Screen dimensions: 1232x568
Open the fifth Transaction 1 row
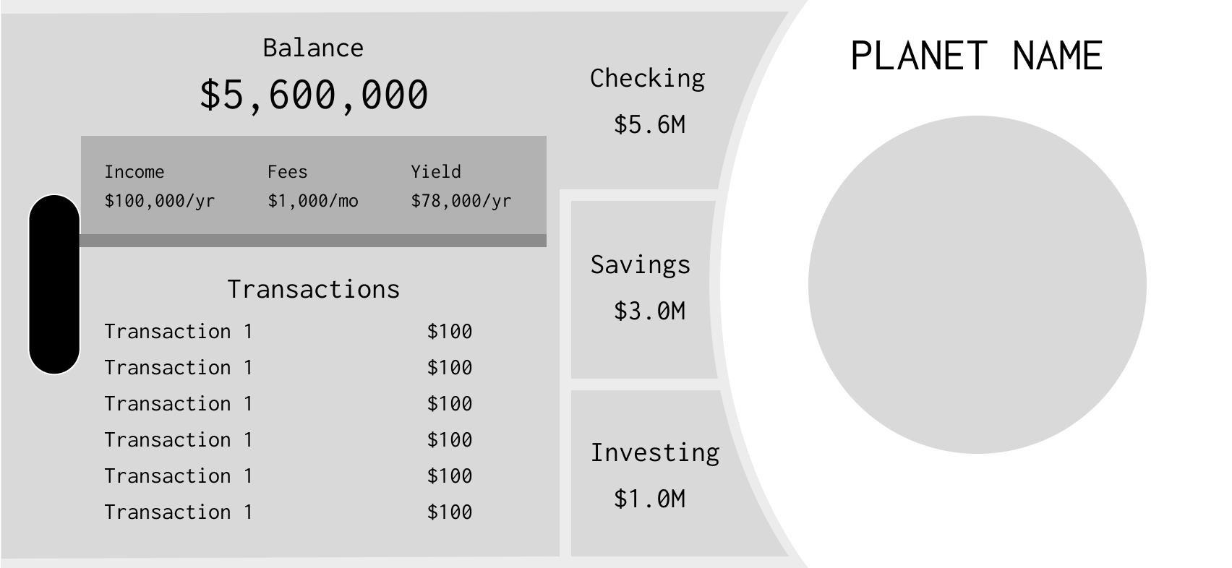coord(288,476)
